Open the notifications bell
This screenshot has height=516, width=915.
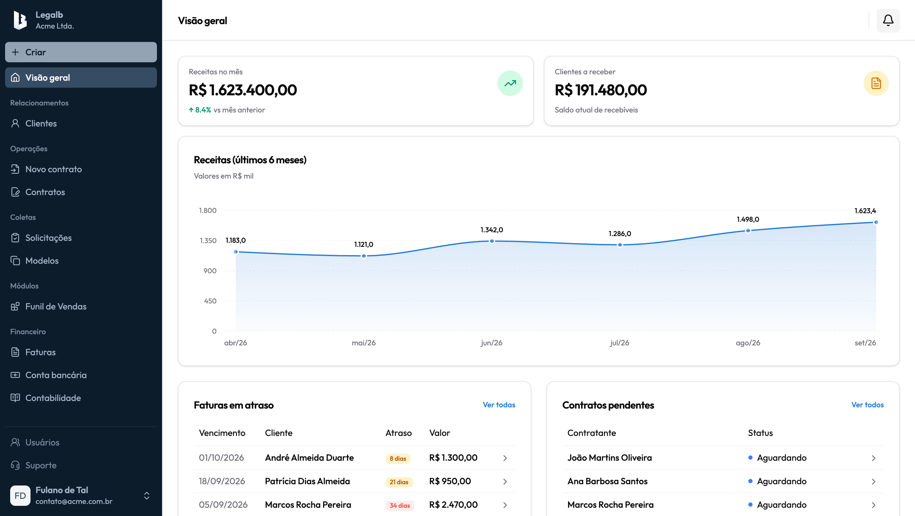[x=888, y=20]
